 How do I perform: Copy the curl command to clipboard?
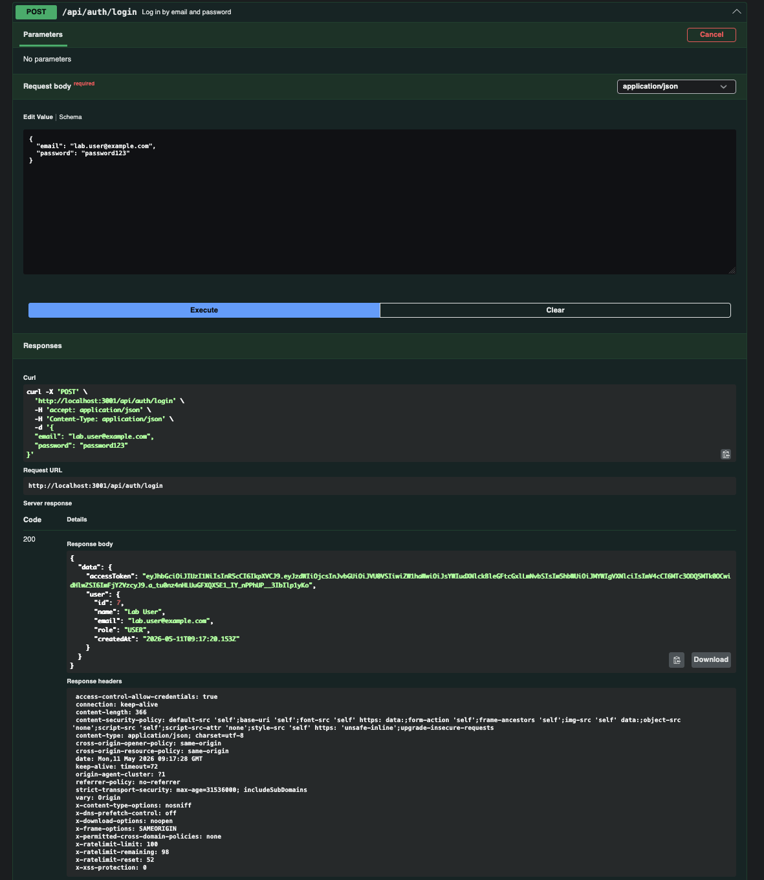(726, 454)
